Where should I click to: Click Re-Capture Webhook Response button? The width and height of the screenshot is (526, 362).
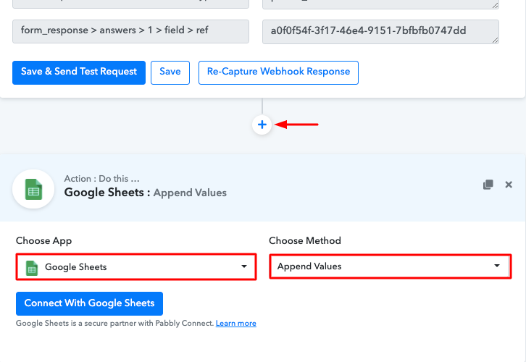click(x=278, y=72)
